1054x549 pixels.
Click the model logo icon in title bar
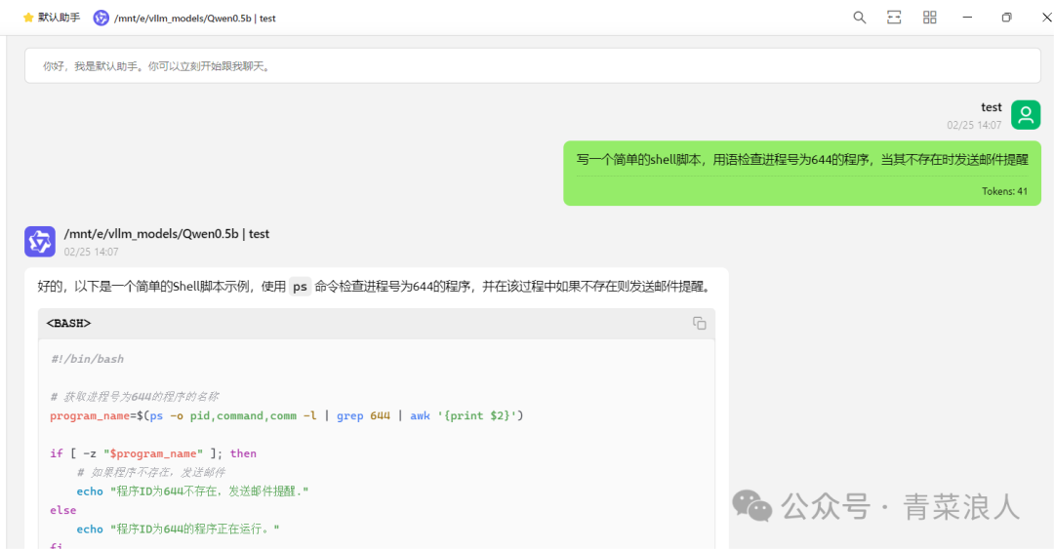tap(101, 19)
